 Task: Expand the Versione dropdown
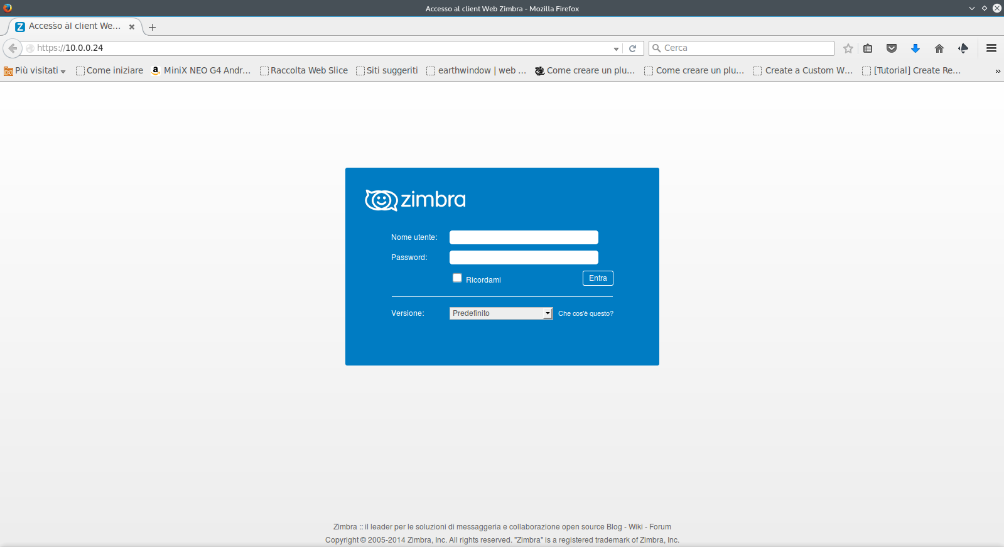[501, 313]
